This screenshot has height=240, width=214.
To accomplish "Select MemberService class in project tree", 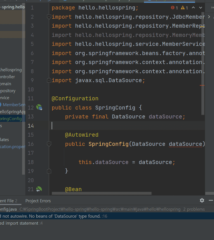I will coord(13,104).
